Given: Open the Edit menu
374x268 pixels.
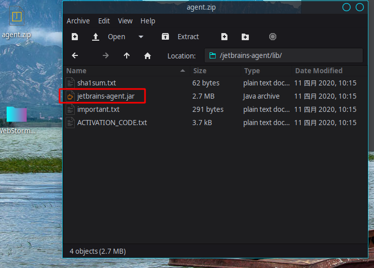Looking at the screenshot, I should pyautogui.click(x=104, y=21).
